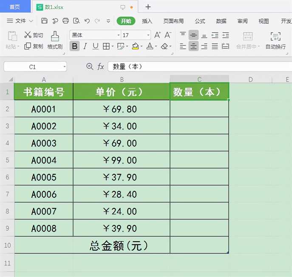Select cell B2 containing ￥69.80
This screenshot has width=292, height=277.
point(122,109)
